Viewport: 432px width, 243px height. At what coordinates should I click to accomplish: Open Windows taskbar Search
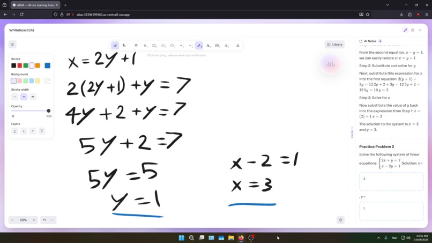pyautogui.click(x=191, y=238)
